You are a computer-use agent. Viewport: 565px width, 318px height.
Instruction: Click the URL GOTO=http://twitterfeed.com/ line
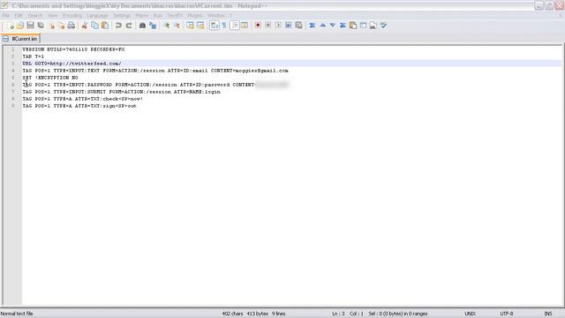(x=72, y=64)
